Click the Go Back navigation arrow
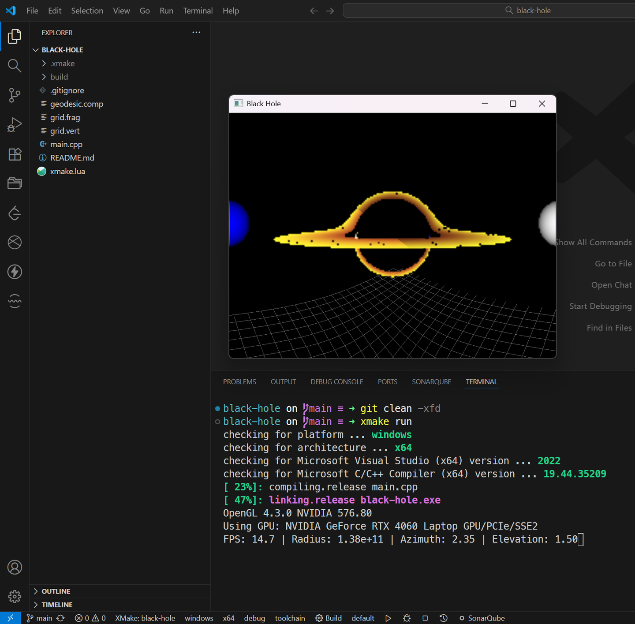Screen dimensions: 635x624 click(x=314, y=11)
